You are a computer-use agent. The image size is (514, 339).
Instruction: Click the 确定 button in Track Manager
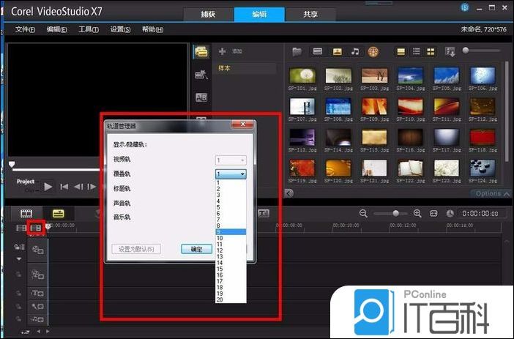click(196, 249)
